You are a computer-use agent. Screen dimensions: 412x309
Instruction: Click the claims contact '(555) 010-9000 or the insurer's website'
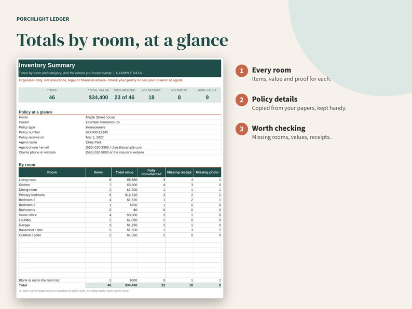(115, 152)
